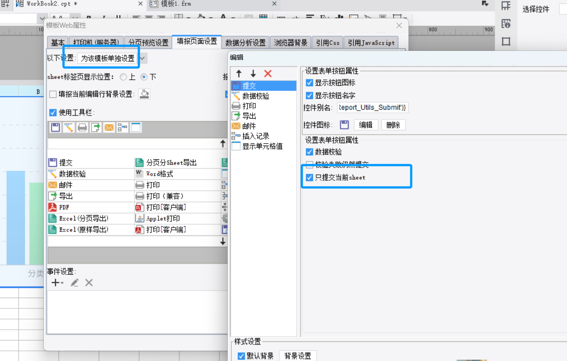Add new event with plus icon
The height and width of the screenshot is (361, 567).
point(55,282)
